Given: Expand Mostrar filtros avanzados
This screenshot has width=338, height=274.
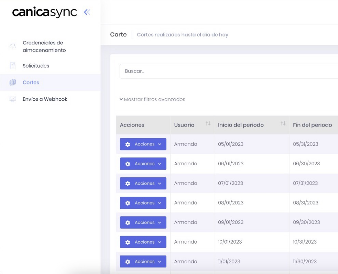Looking at the screenshot, I should 152,99.
